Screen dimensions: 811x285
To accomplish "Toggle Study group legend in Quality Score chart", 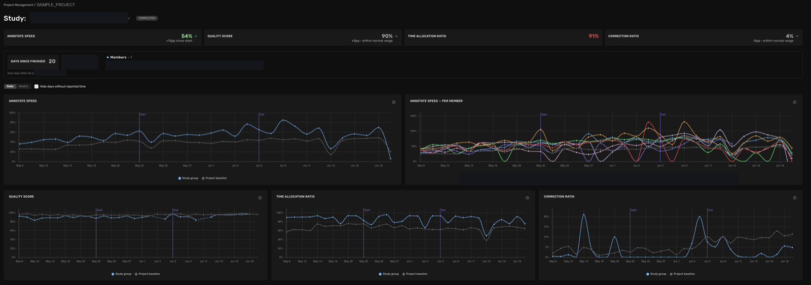I will [121, 274].
